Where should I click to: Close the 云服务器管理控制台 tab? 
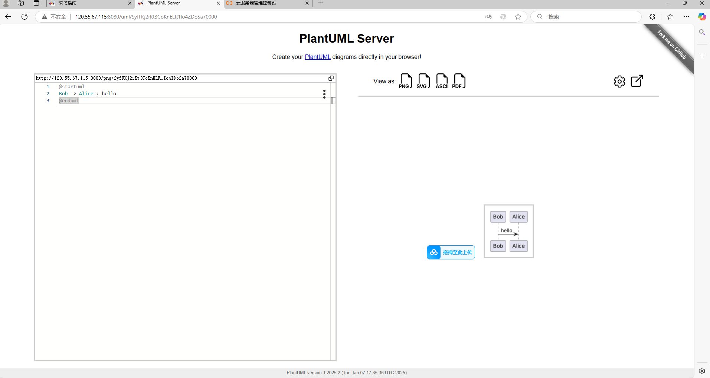307,3
